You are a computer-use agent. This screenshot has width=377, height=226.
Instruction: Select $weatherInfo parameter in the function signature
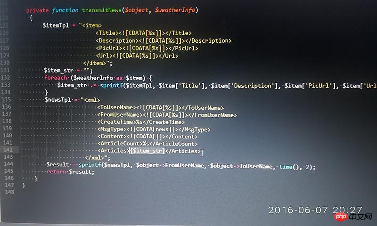click(175, 10)
